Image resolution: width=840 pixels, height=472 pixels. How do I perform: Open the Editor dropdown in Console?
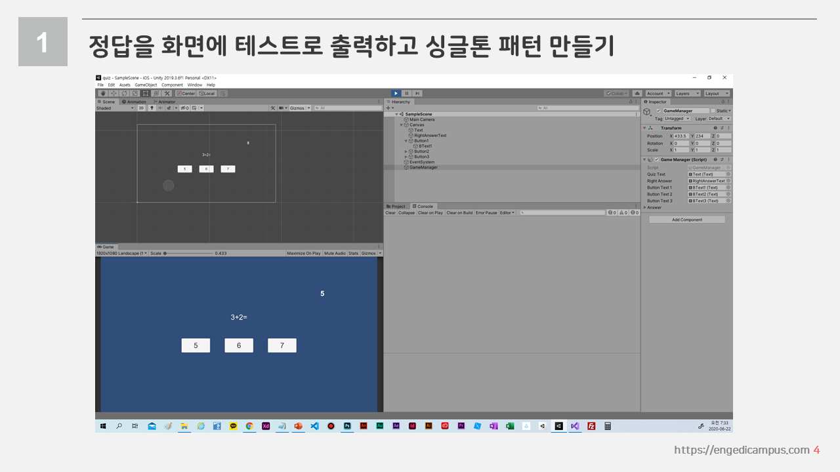[507, 212]
